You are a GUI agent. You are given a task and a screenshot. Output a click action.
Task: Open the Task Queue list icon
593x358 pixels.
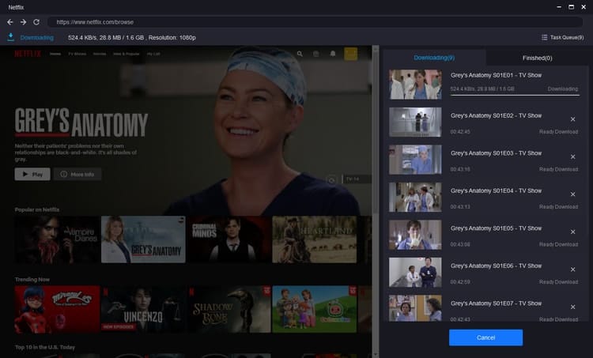click(x=544, y=37)
